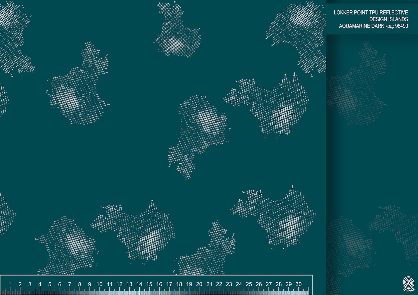The image size is (418, 295).
Task: Click the text "DESIGN ISLANDS"
Action: (389, 19)
